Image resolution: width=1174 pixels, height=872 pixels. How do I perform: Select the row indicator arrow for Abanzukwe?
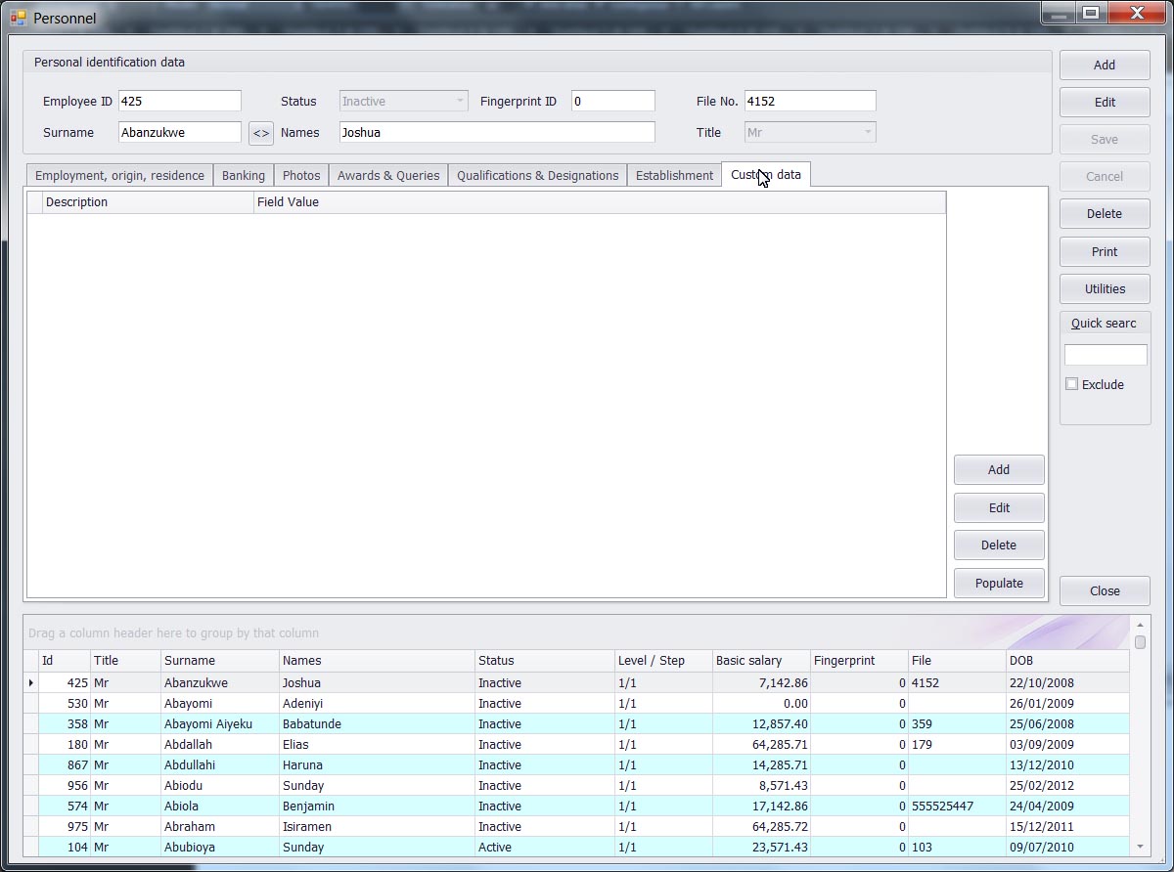tap(31, 683)
